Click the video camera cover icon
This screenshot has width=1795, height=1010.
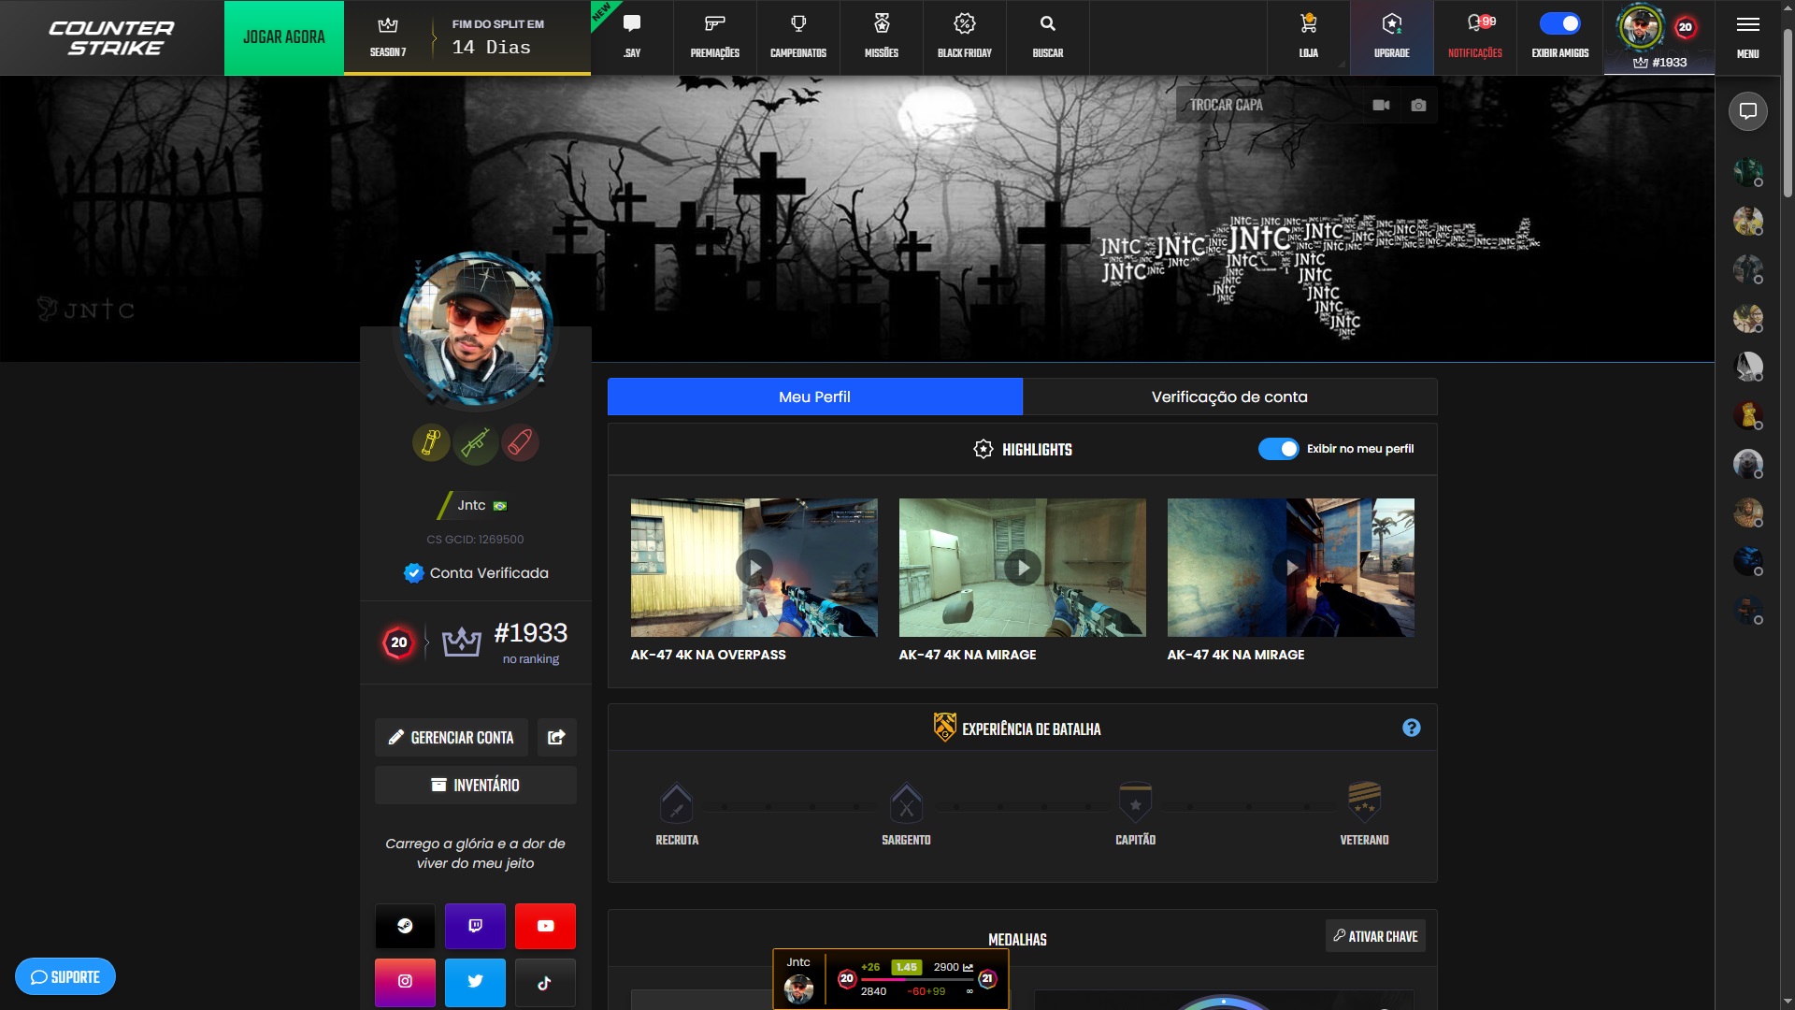click(x=1381, y=105)
